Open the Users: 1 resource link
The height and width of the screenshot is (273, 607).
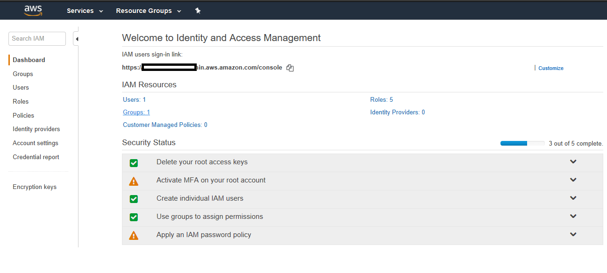[135, 99]
